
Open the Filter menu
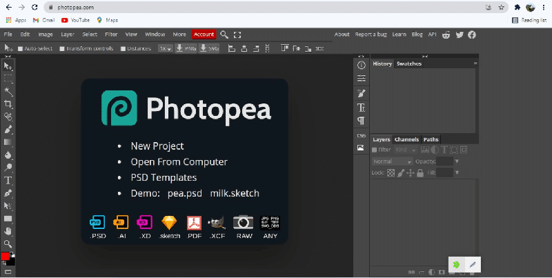111,34
